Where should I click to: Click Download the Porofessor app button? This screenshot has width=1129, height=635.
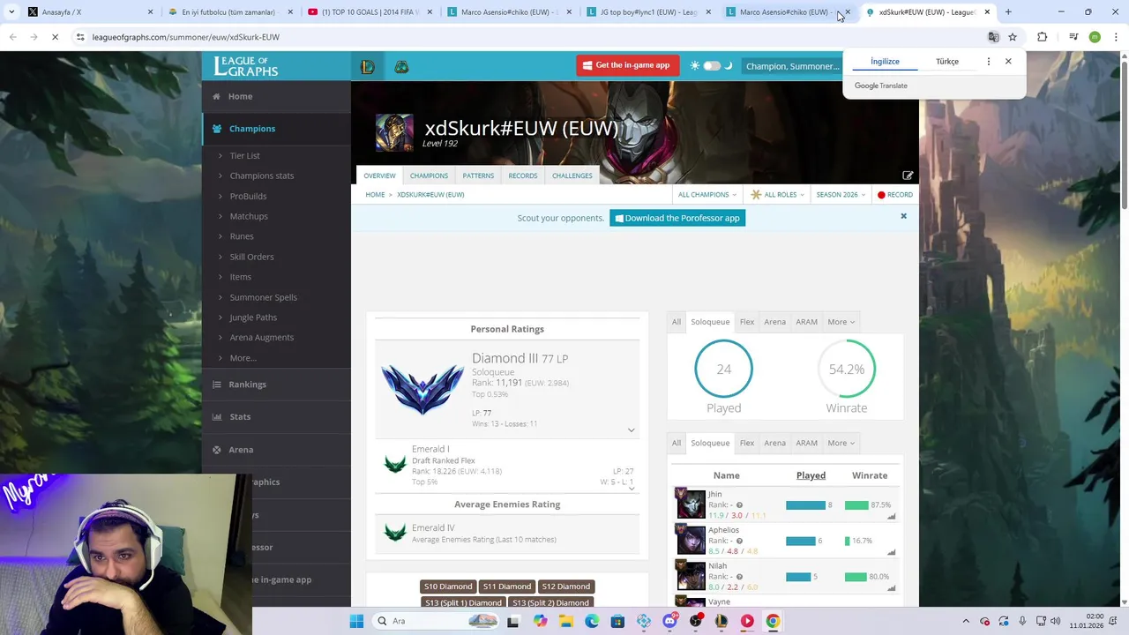tap(677, 218)
